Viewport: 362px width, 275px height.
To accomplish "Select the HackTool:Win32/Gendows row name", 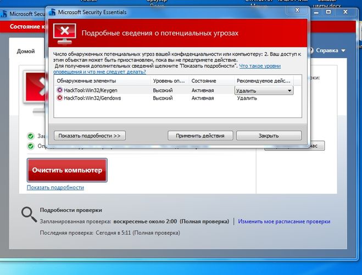I will [92, 98].
